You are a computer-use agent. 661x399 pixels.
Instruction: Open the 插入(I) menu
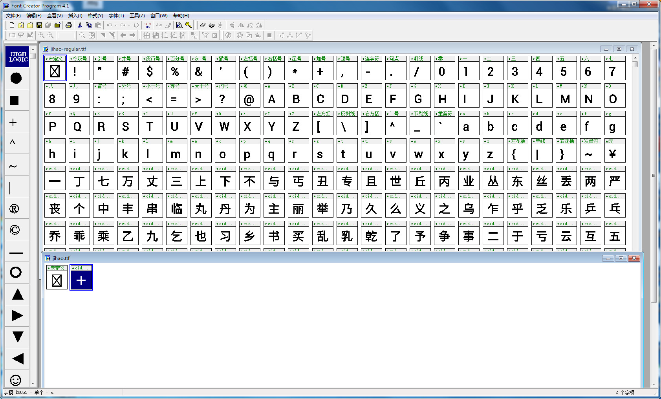coord(75,16)
